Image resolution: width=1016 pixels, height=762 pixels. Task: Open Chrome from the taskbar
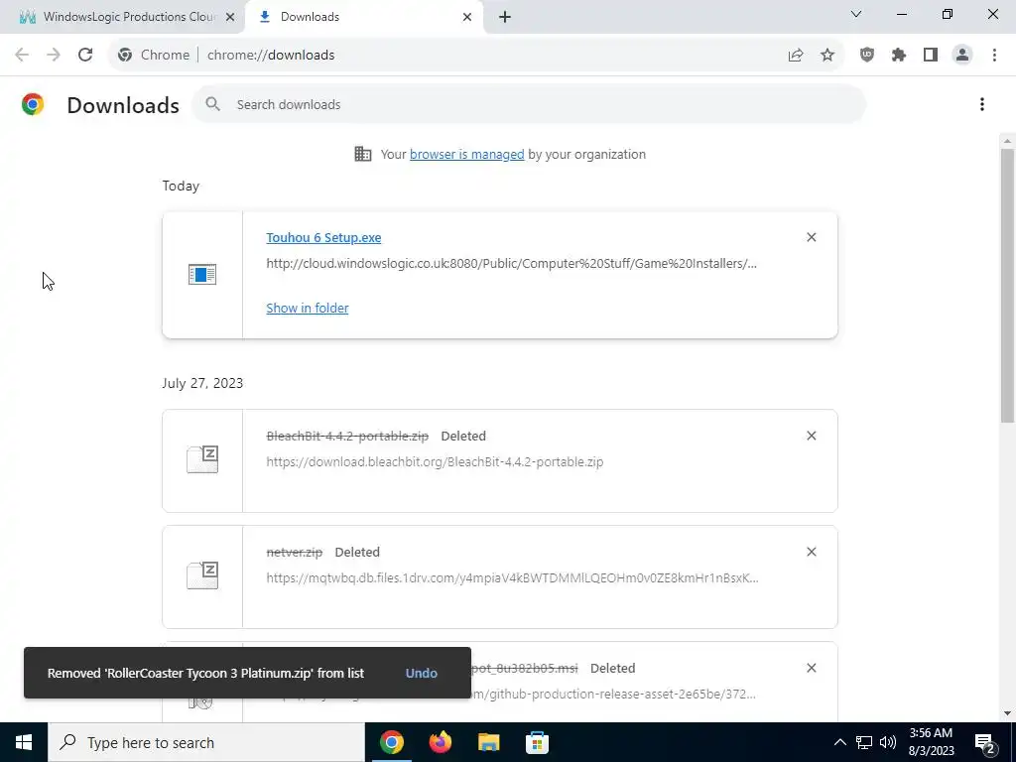[392, 742]
